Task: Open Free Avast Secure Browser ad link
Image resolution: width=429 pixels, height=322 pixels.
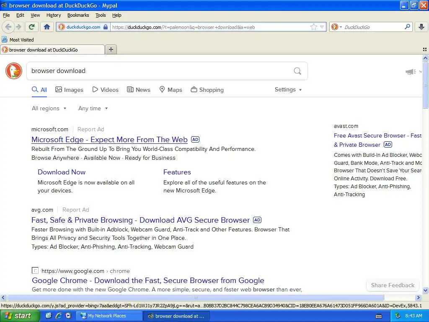Action: point(377,140)
